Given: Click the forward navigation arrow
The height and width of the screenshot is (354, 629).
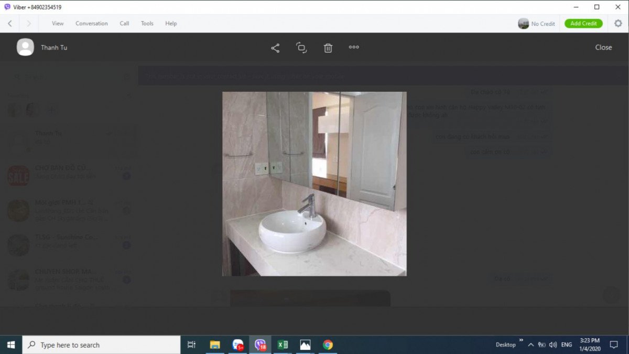Looking at the screenshot, I should click(29, 24).
